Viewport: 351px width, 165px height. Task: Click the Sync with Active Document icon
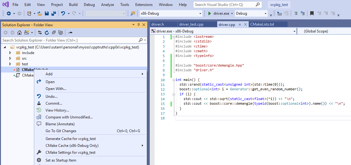click(40, 33)
